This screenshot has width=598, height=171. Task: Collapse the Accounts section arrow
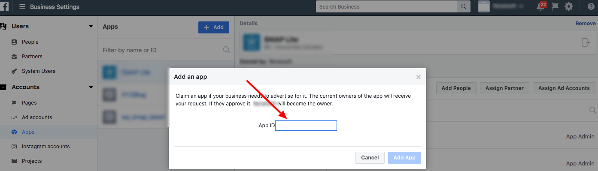tap(91, 87)
